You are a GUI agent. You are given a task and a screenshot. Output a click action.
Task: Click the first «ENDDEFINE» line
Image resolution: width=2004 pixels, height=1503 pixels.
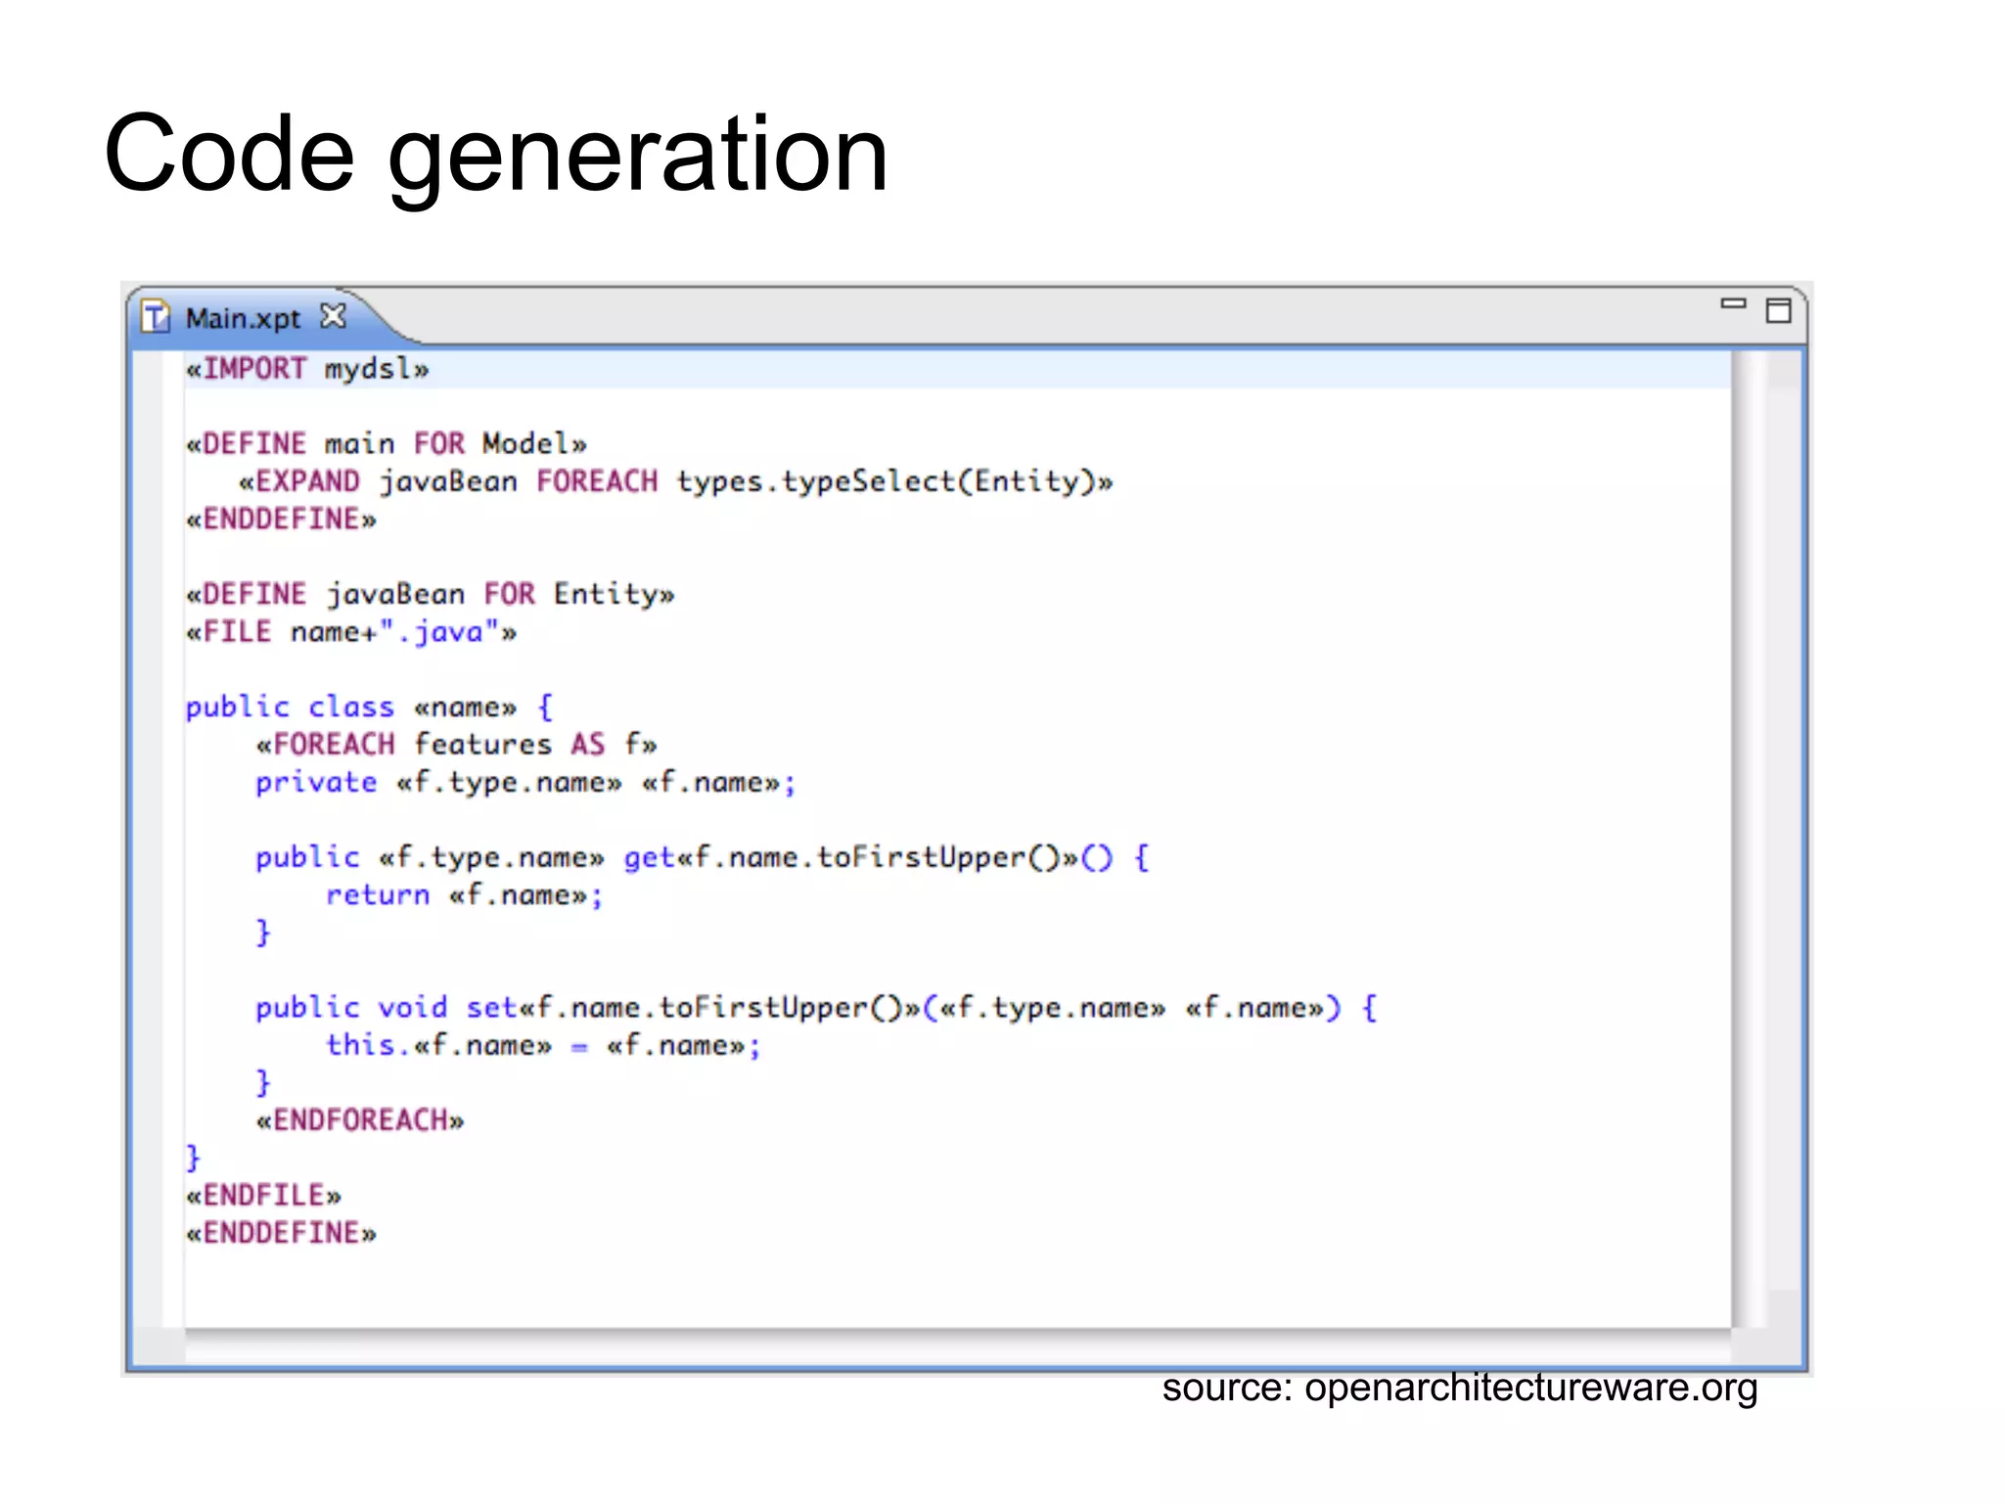tap(281, 519)
